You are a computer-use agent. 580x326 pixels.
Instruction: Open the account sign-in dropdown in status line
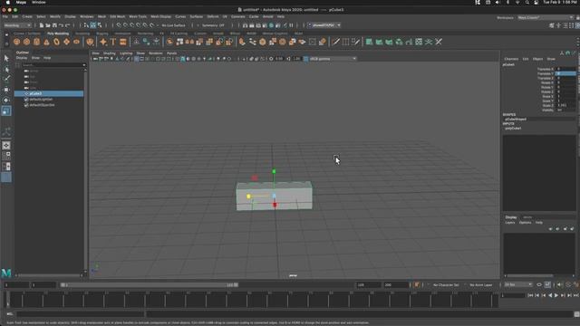[x=324, y=25]
